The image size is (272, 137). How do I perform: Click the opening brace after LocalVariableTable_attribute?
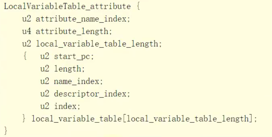tap(138, 6)
